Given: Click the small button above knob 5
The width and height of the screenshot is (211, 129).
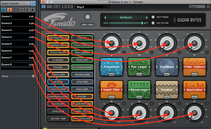Looking at the screenshot, I should [x=124, y=104].
